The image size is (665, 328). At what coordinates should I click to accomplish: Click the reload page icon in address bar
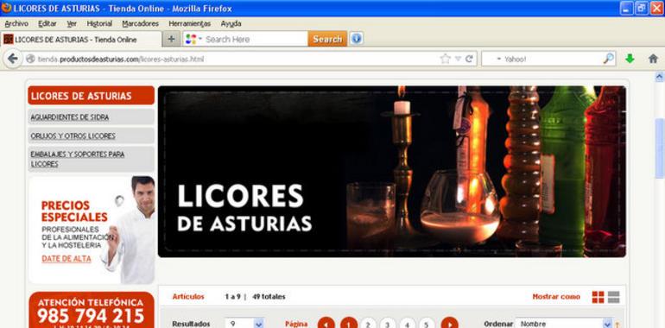point(469,59)
